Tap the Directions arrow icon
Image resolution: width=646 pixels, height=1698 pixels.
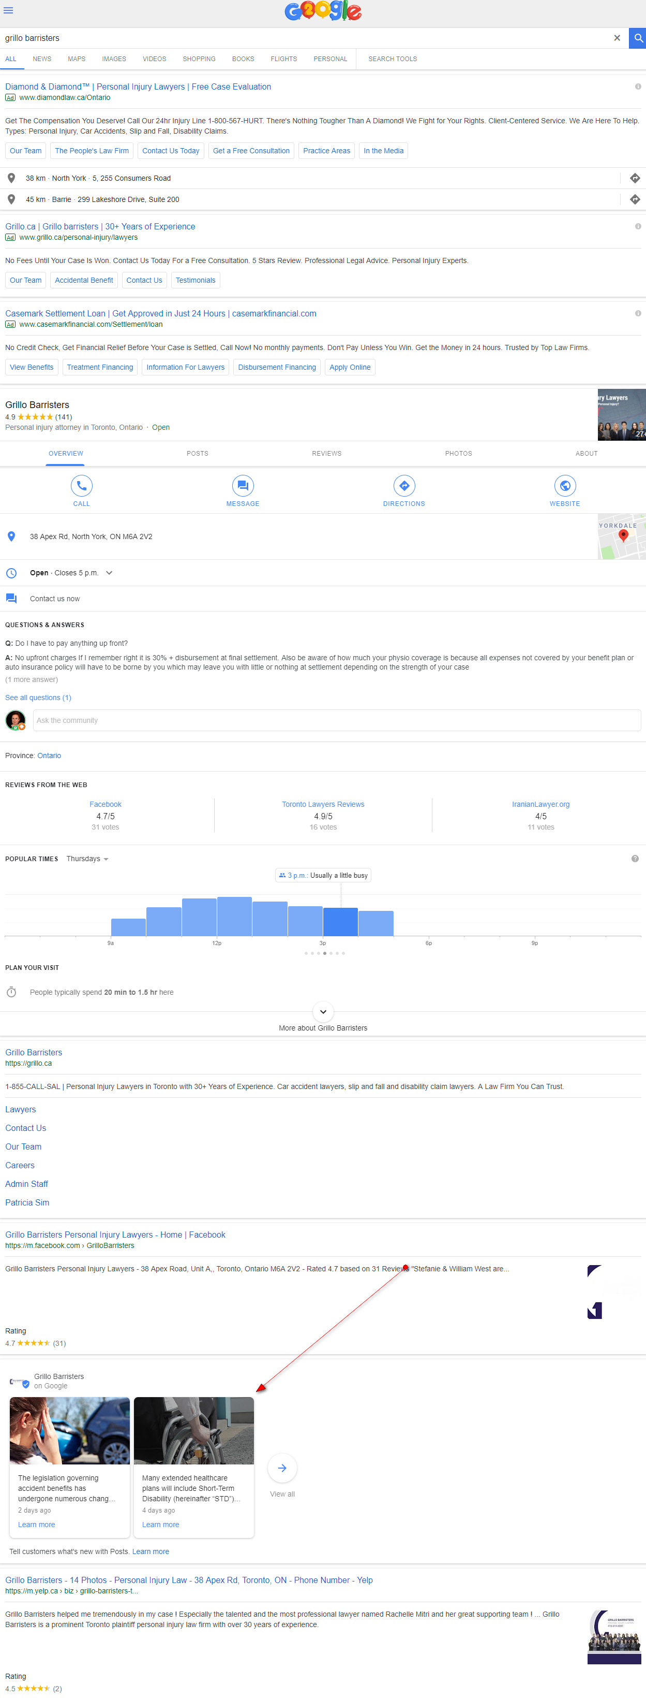(404, 486)
